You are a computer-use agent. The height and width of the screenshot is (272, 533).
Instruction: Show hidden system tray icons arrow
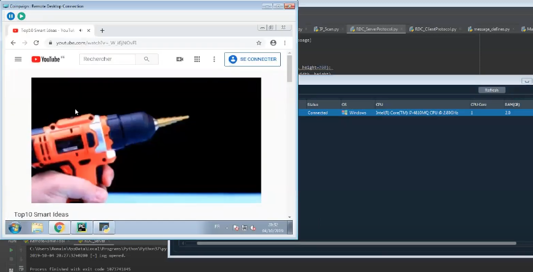click(227, 228)
